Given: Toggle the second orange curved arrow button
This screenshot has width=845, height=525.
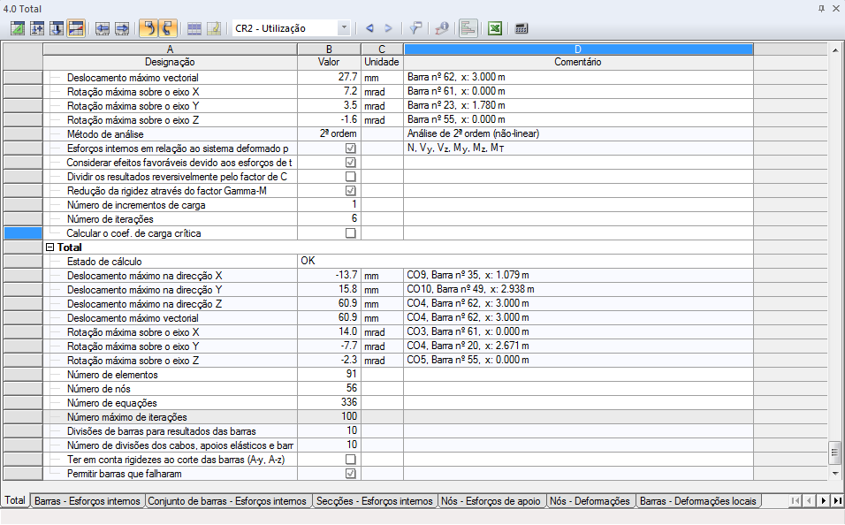Looking at the screenshot, I should tap(168, 28).
